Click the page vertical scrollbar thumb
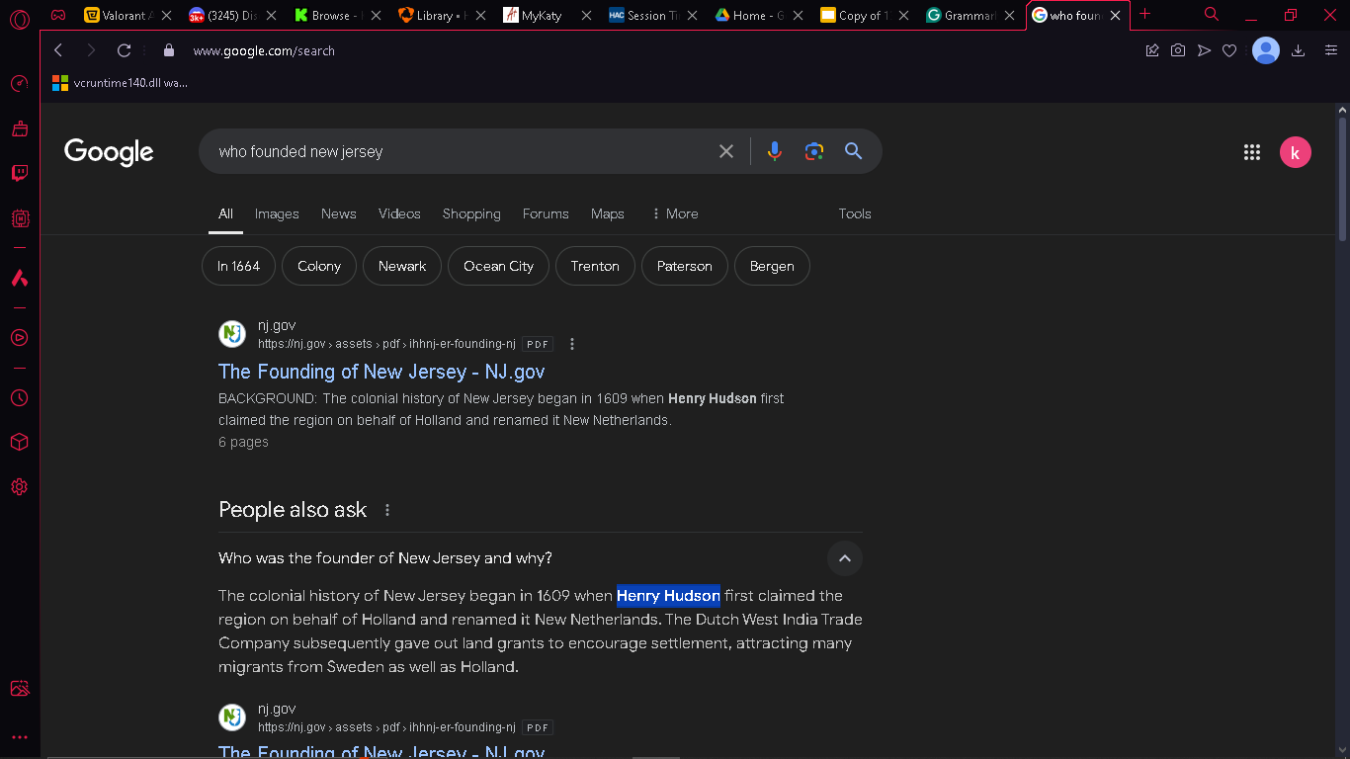The height and width of the screenshot is (759, 1350). [1342, 178]
